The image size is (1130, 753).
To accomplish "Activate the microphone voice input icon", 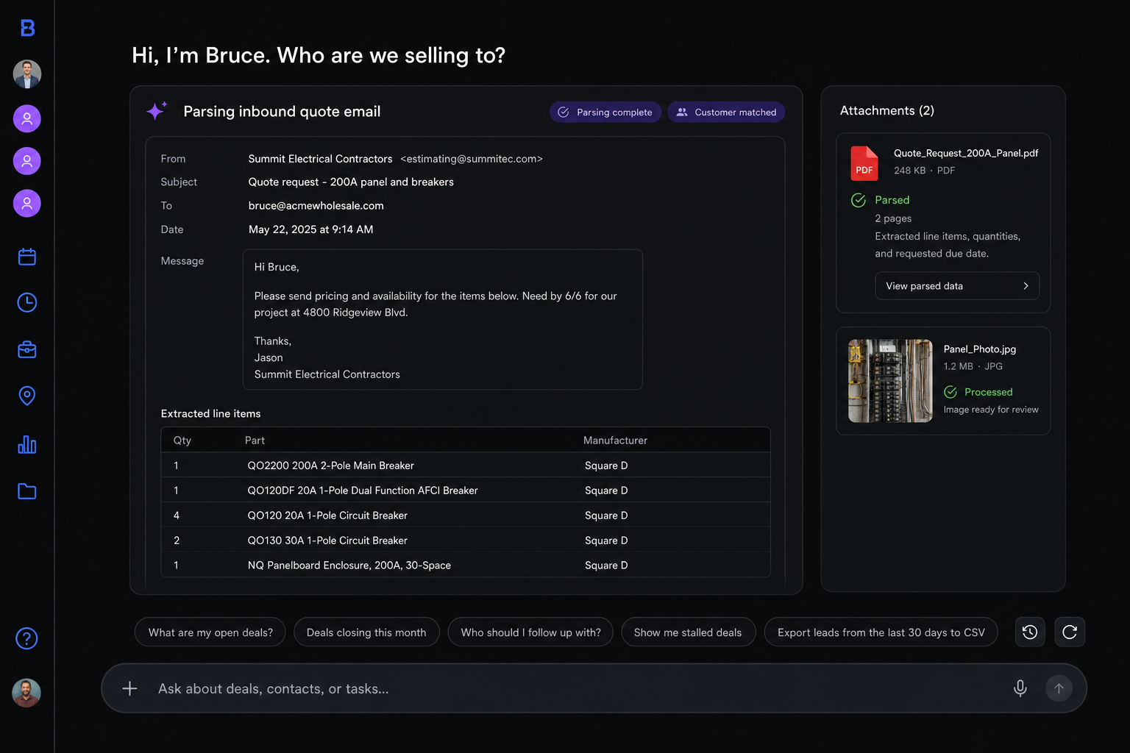I will [x=1020, y=688].
